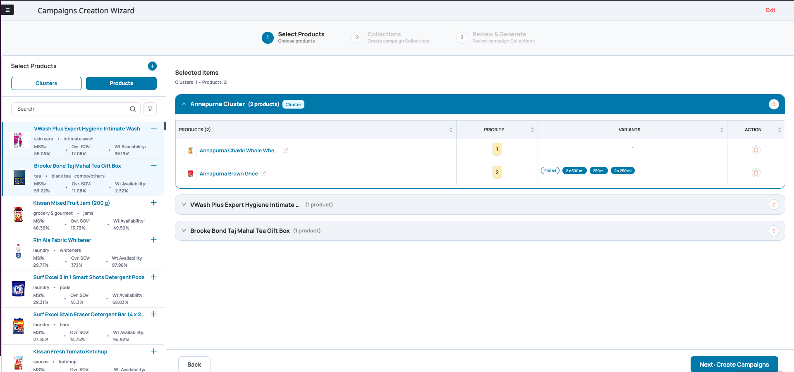This screenshot has width=794, height=372.
Task: Sort by the VARIANTS column arrows
Action: 722,130
